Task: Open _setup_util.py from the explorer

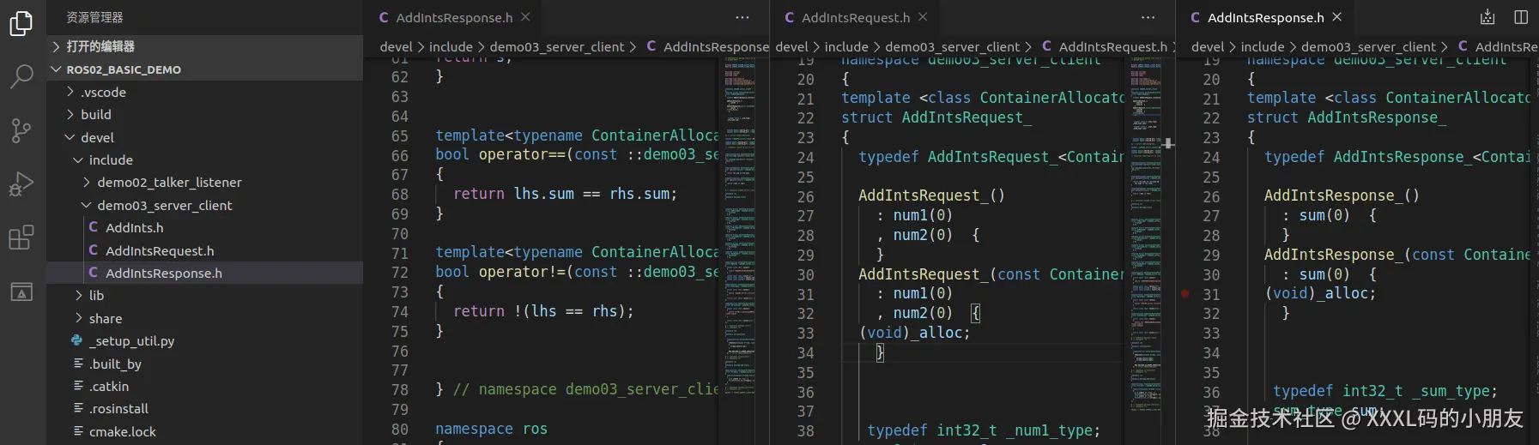Action: pyautogui.click(x=205, y=340)
